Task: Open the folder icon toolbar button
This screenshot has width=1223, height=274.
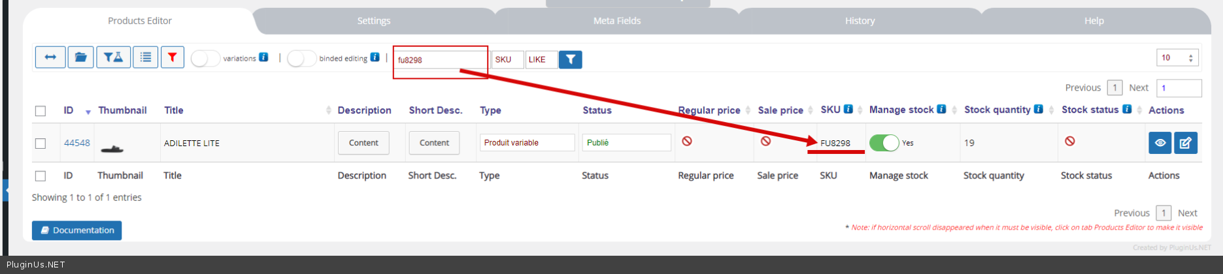Action: 80,57
